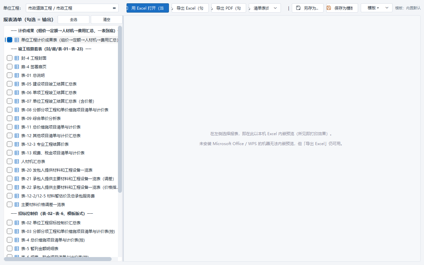Tick the 表-4 总价措施项目清单与计价表(控) checkbox
The image size is (424, 265).
point(10,240)
